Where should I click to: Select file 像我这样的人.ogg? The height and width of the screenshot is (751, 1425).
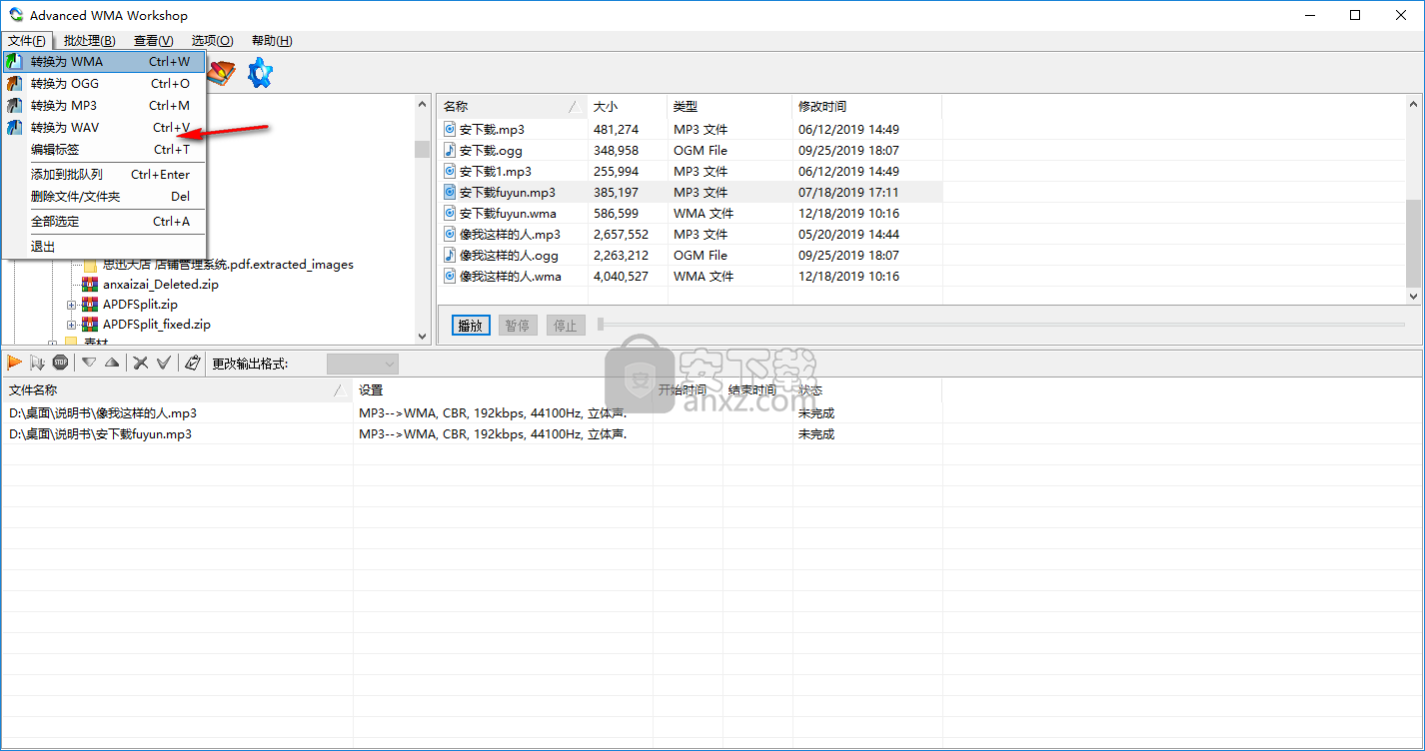coord(509,256)
